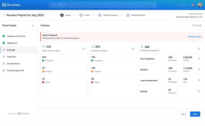Viewport: 205px width, 126px height.
Task: Upload Benefits via cloud icon
Action: [x=199, y=69]
